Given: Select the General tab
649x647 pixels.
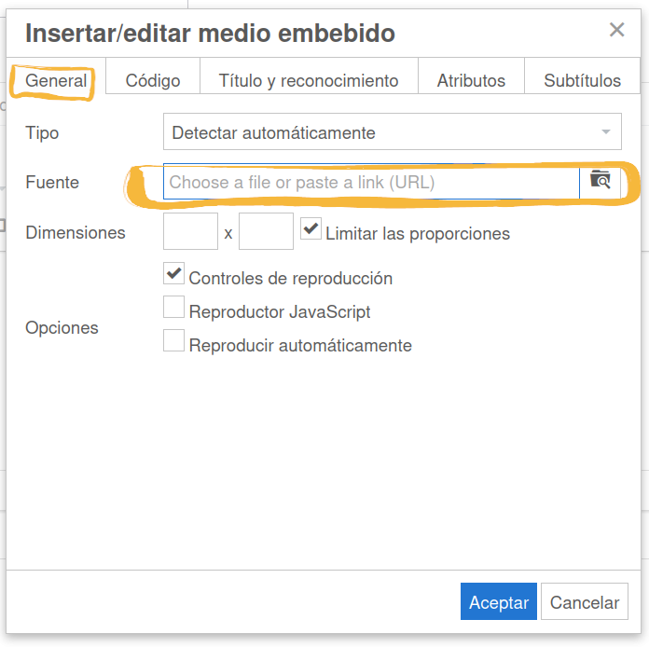Looking at the screenshot, I should click(x=56, y=80).
